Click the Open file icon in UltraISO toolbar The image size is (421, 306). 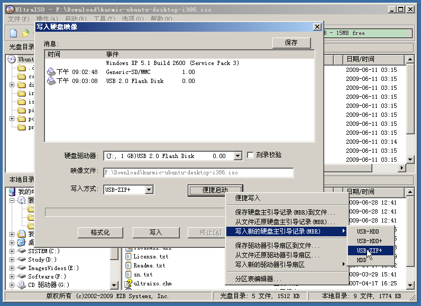[25, 33]
